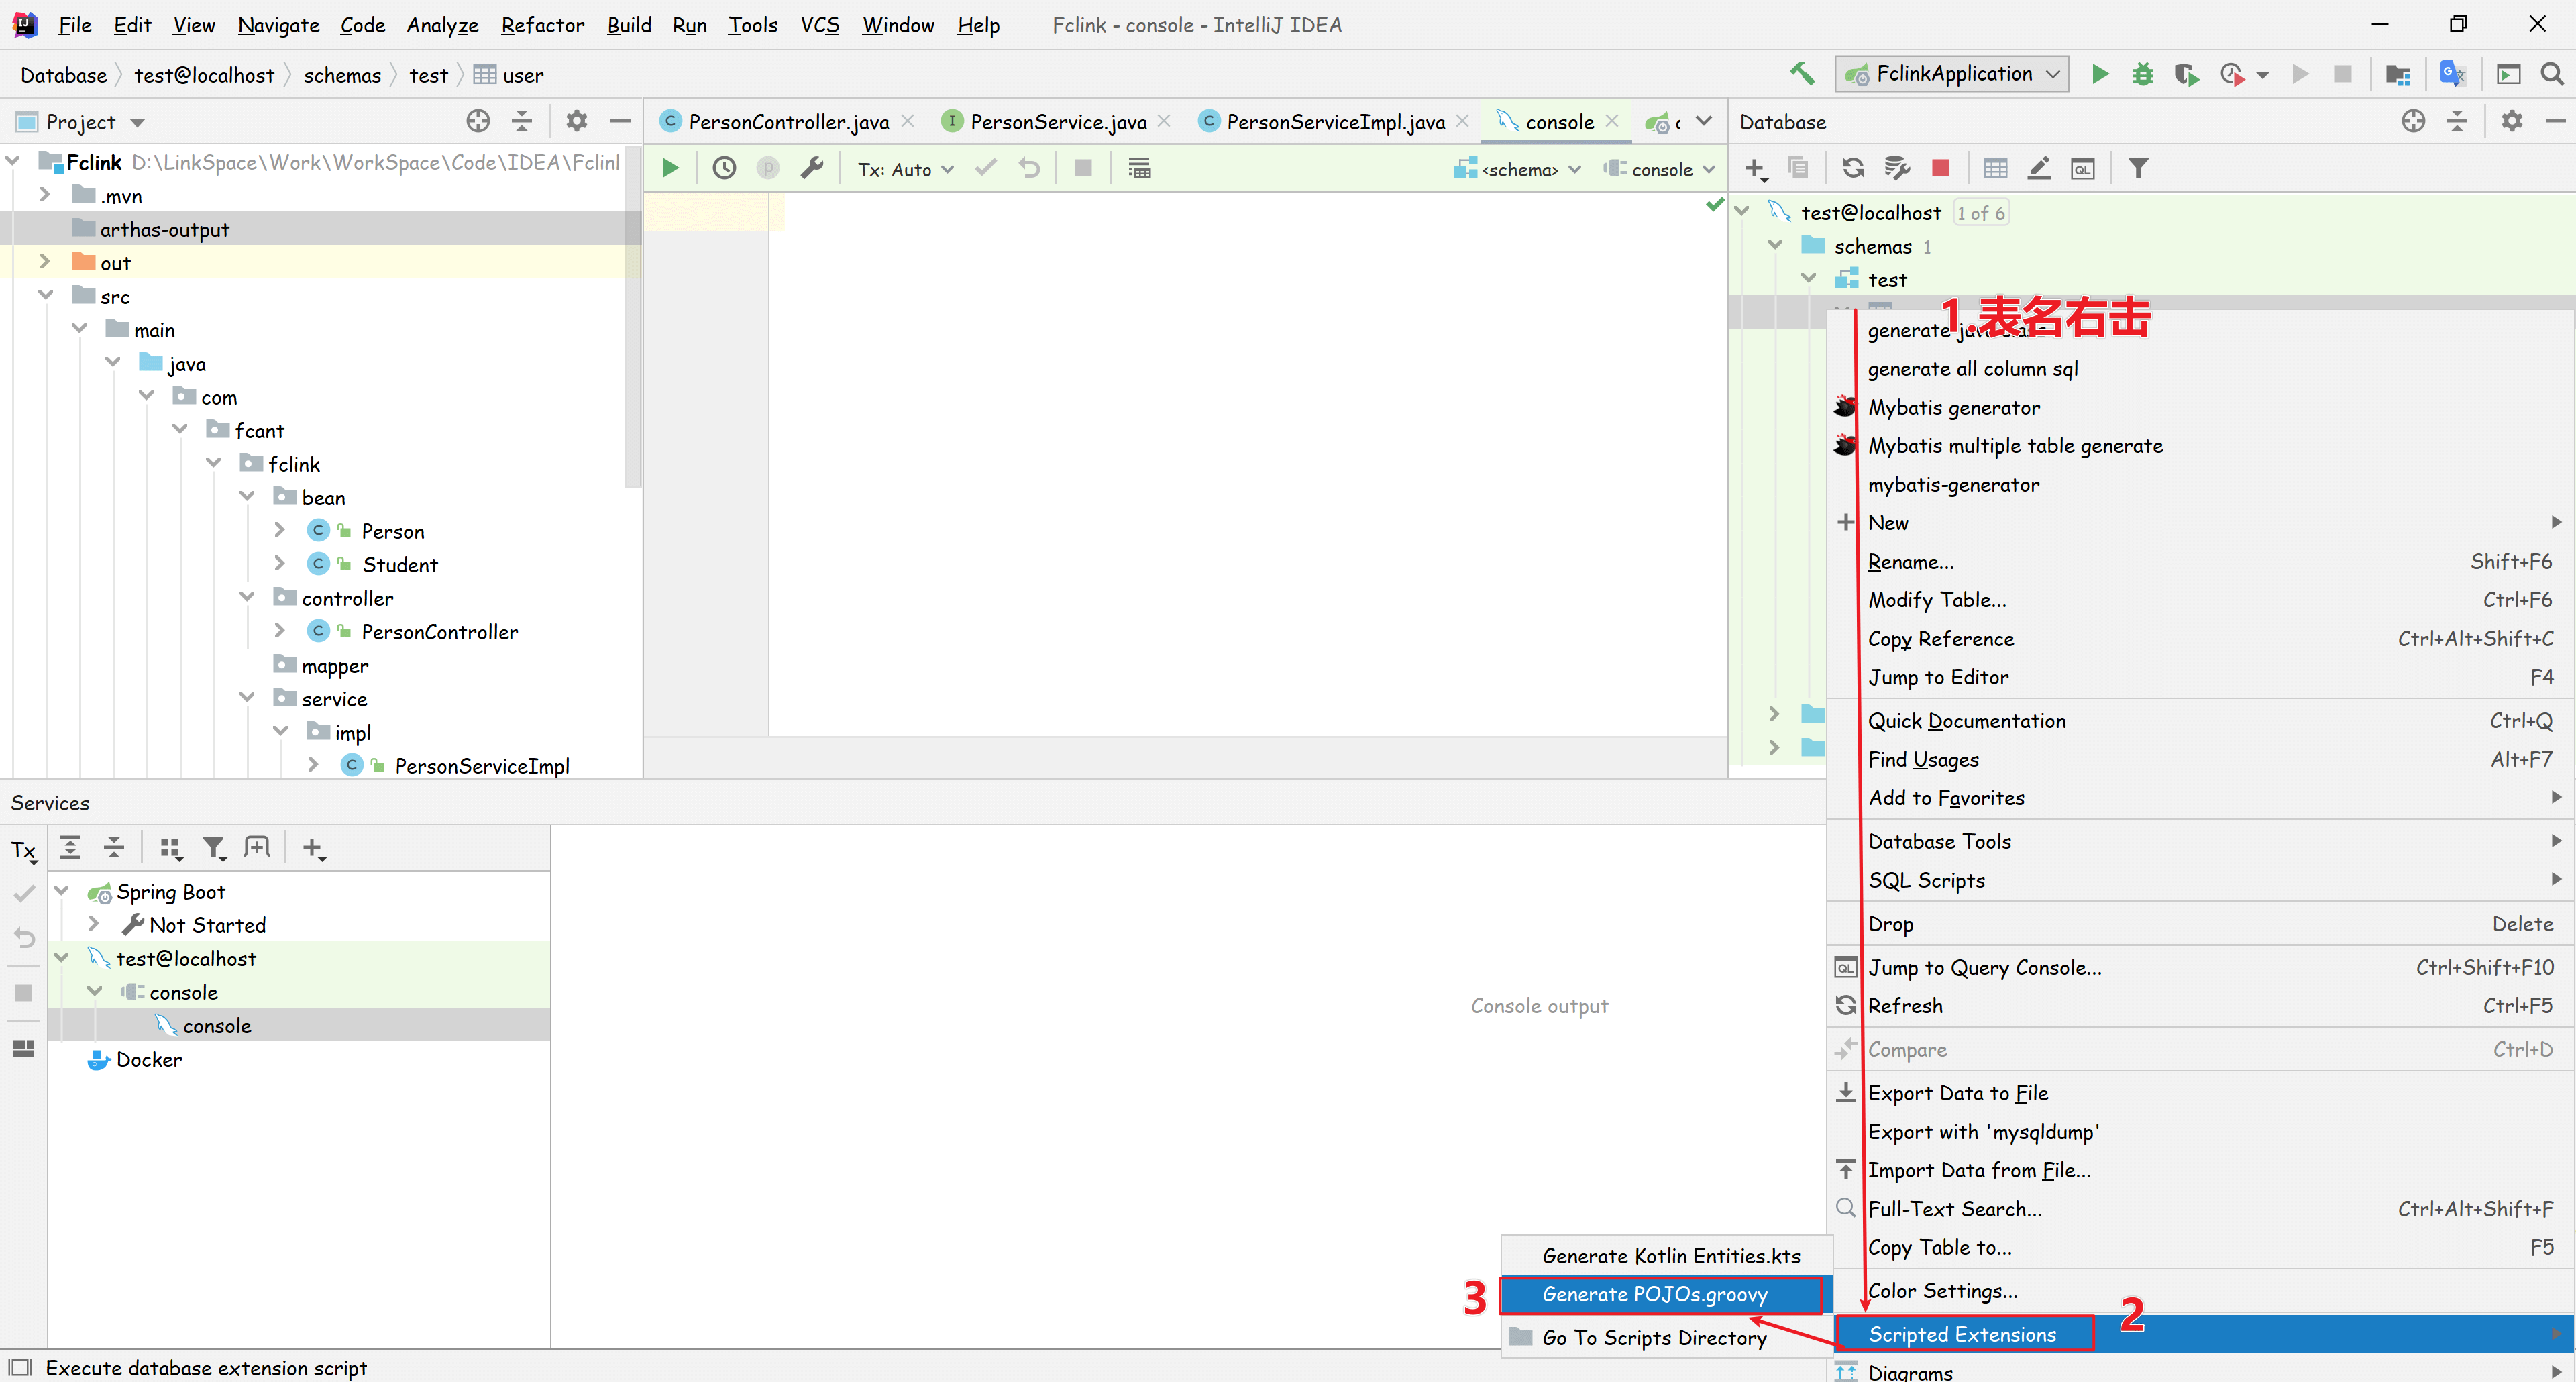The image size is (2576, 1382).
Task: Open the FclinkApplication run configuration dropdown
Action: [x=1953, y=74]
